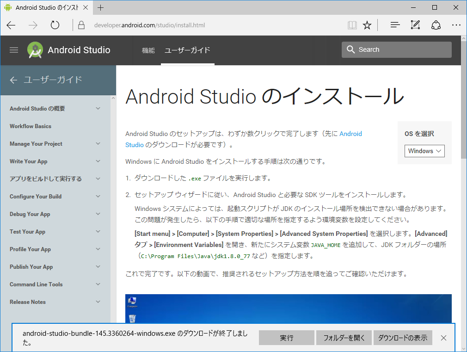Add page to favorites with star icon
Screen dimensions: 467x352
[x=367, y=25]
